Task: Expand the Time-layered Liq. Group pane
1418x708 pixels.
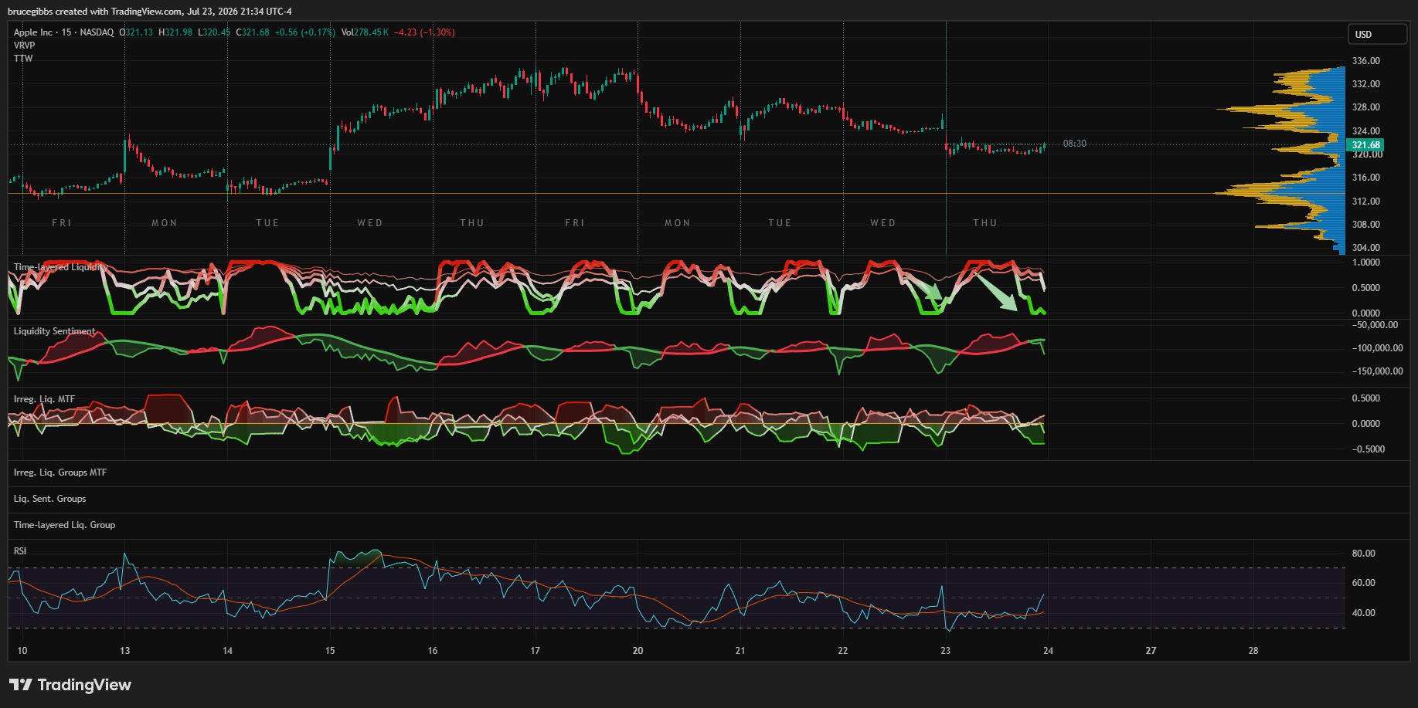Action: pyautogui.click(x=65, y=525)
